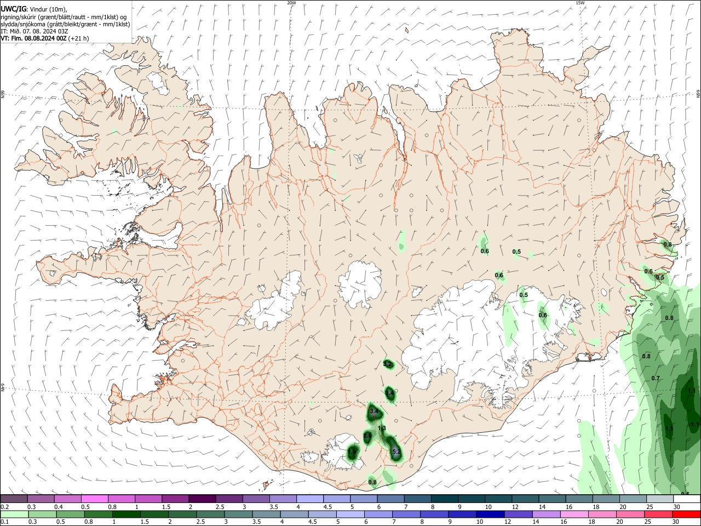
Task: Click the 0.7 value offshore in the east
Action: (656, 379)
